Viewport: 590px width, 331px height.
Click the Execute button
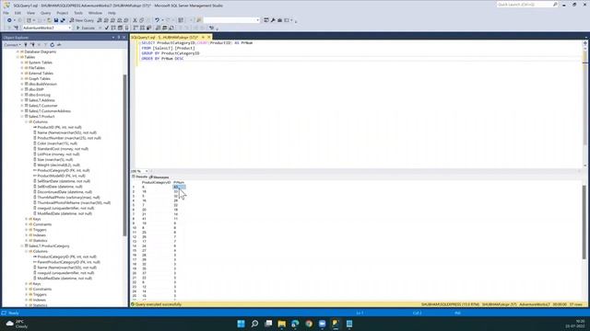pyautogui.click(x=86, y=28)
